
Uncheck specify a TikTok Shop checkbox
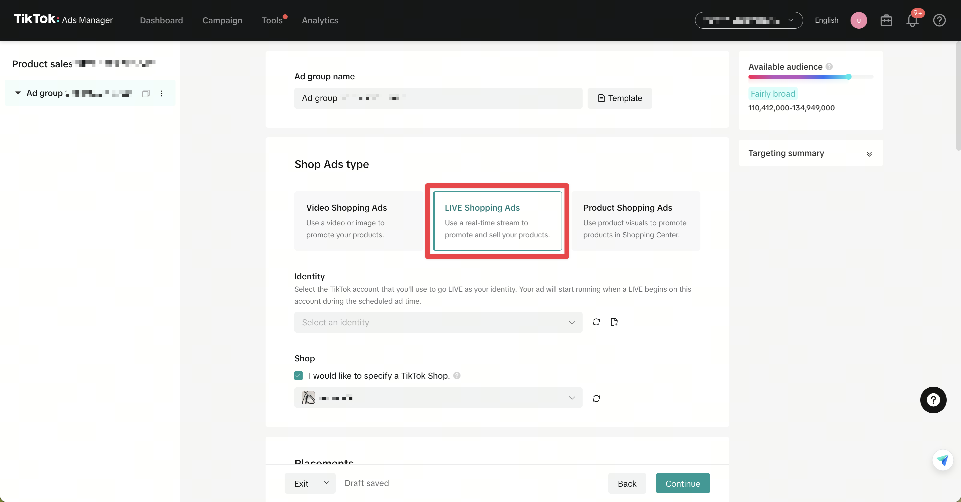298,376
